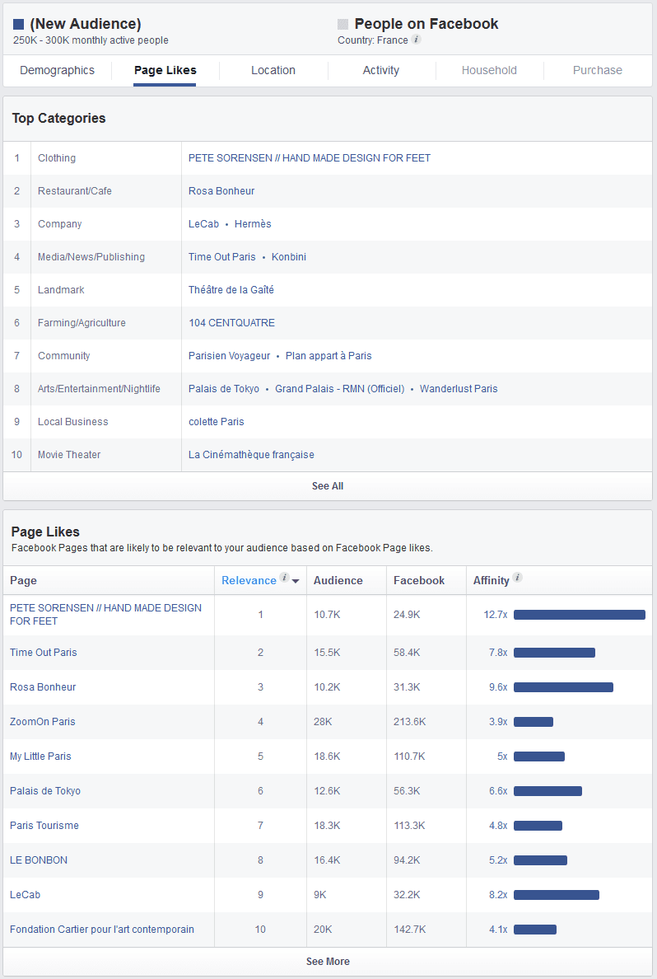Switch to the Location tab
Viewport: 657px width, 979px height.
pyautogui.click(x=273, y=71)
